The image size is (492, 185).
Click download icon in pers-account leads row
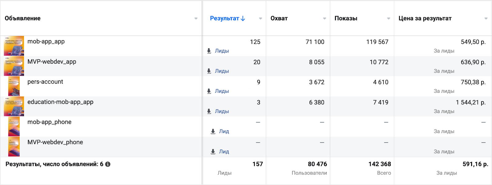click(209, 91)
